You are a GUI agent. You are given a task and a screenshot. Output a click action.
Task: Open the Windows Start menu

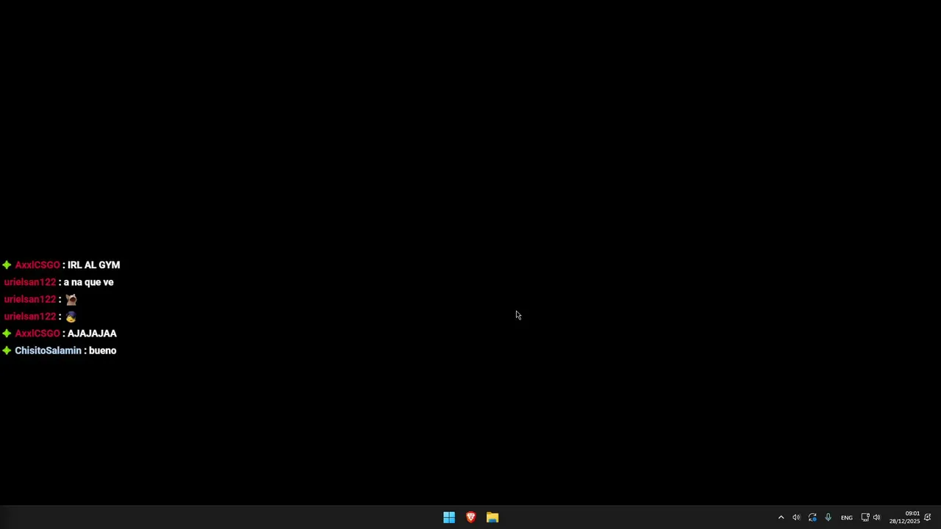449,517
